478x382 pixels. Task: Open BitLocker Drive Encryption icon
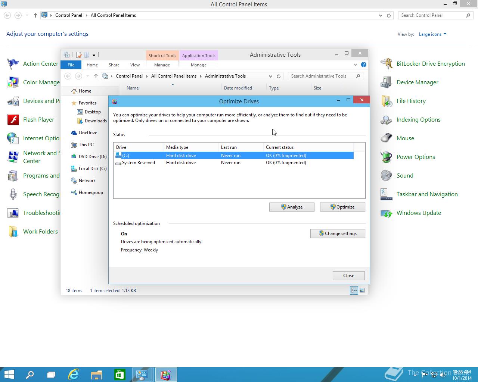(387, 64)
